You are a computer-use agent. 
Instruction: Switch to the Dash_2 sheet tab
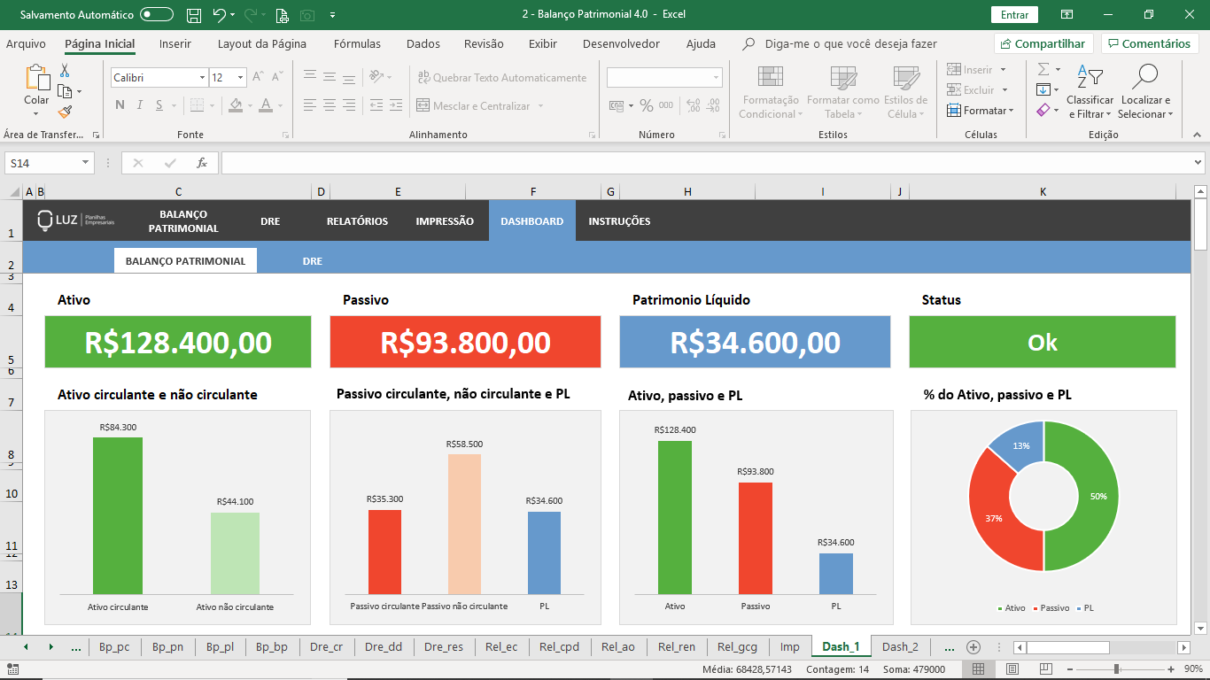[900, 647]
